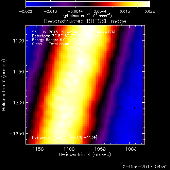Screen dimensions: 170x170
Task: Click the 2-Dec-2017 04:32 timestamp
Action: pyautogui.click(x=145, y=167)
